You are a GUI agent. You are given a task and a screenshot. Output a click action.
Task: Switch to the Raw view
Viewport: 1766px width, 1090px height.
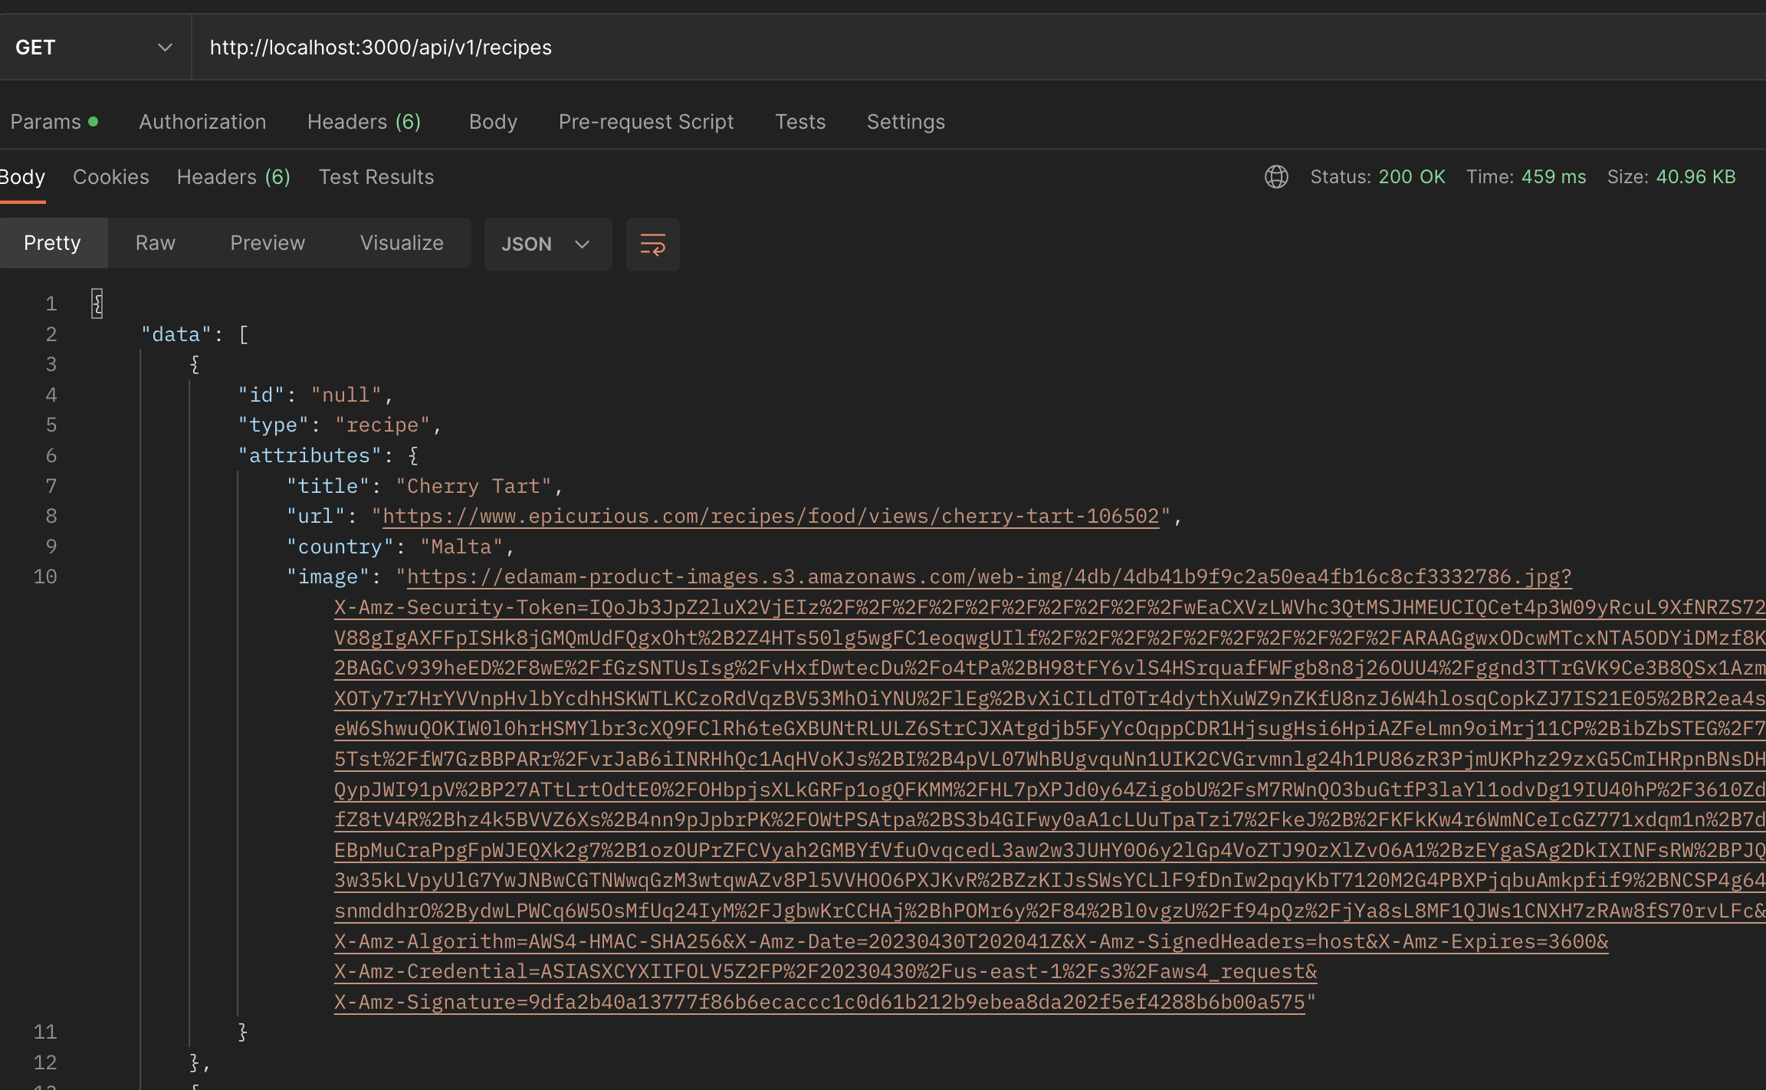[x=155, y=243]
